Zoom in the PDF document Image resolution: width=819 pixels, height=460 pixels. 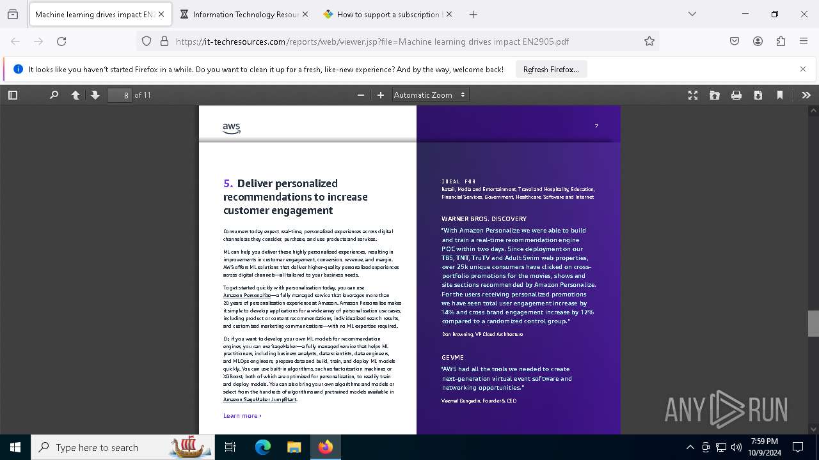(x=381, y=95)
